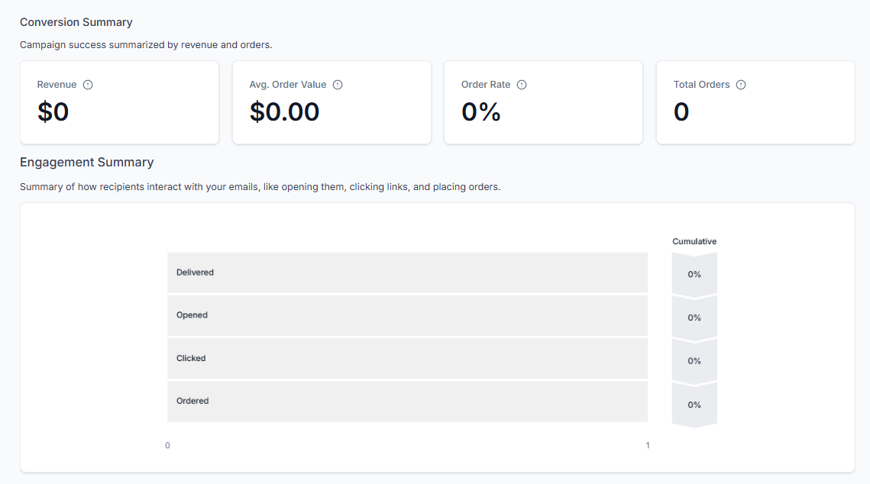870x484 pixels.
Task: Select the Opened funnel bar
Action: tap(407, 315)
